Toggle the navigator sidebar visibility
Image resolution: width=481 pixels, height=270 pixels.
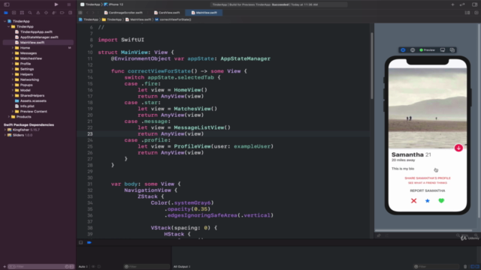pos(7,4)
